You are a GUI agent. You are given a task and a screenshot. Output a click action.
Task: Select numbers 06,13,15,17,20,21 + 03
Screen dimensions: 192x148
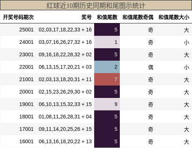click(65, 67)
